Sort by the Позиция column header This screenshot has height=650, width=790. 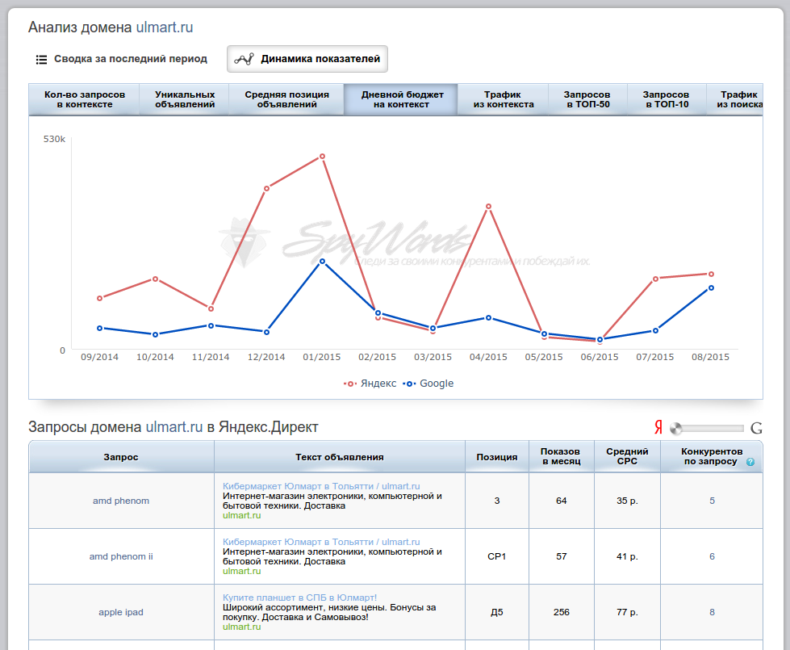(x=497, y=457)
